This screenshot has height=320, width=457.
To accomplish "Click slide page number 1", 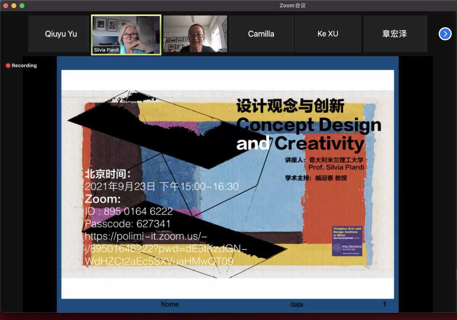I will click(384, 304).
